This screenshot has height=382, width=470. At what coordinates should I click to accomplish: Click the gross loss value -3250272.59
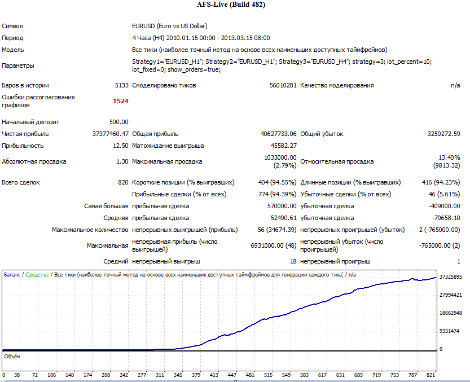[443, 134]
